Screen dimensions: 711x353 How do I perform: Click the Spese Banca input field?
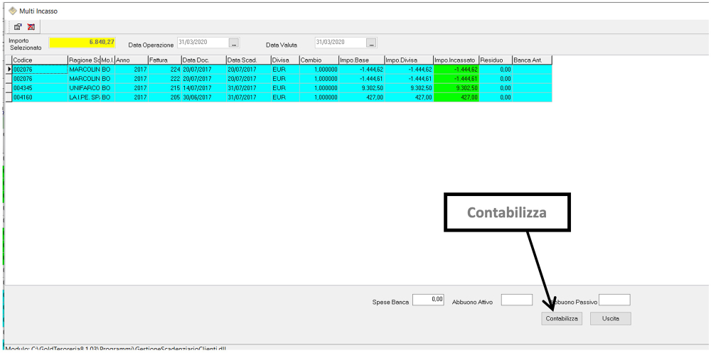pos(429,300)
